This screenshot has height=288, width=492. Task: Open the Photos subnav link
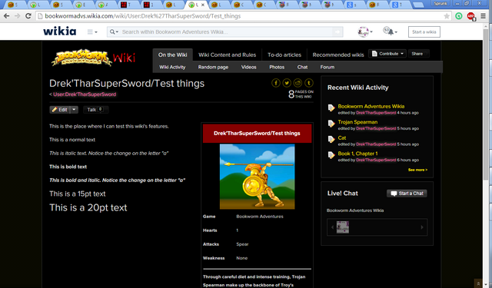(277, 67)
